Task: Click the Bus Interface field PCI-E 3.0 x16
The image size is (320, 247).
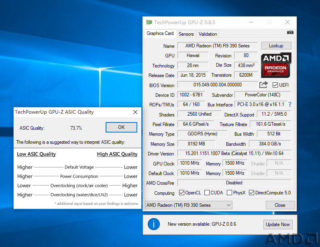Action: point(261,104)
